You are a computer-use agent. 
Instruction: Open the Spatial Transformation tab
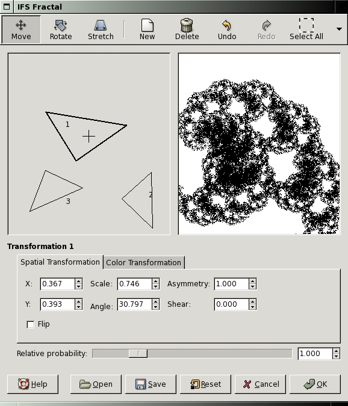(60, 262)
